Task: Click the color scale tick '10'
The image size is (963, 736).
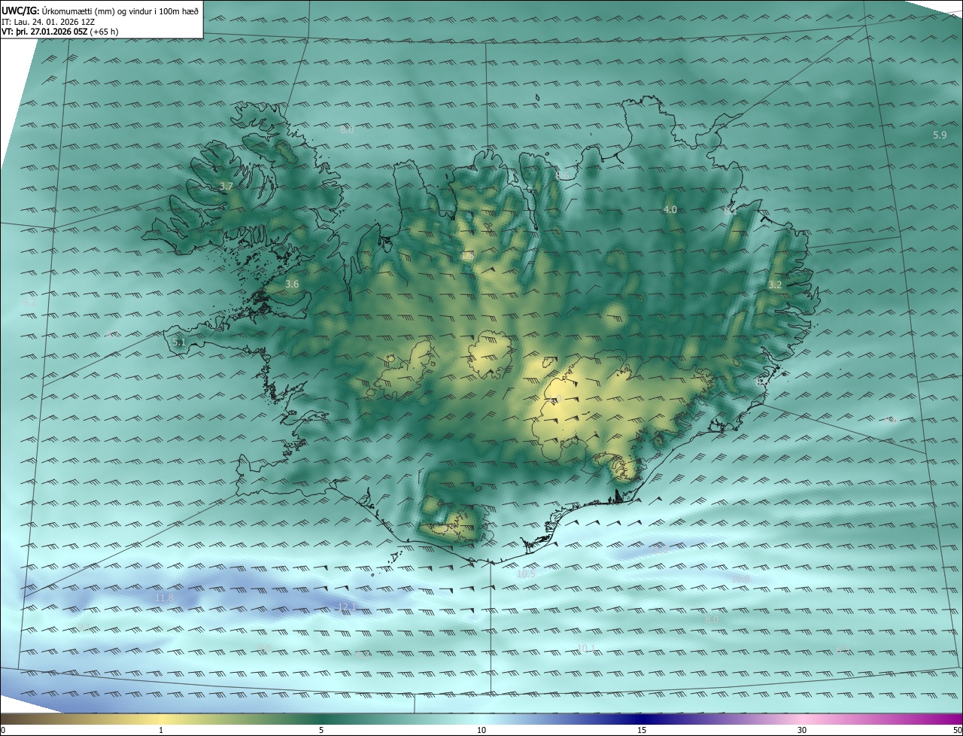Action: [481, 730]
